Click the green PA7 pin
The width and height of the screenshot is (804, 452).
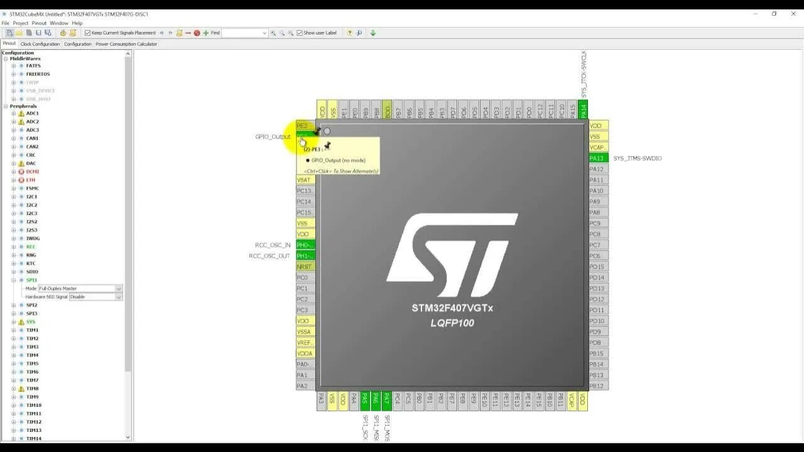386,401
